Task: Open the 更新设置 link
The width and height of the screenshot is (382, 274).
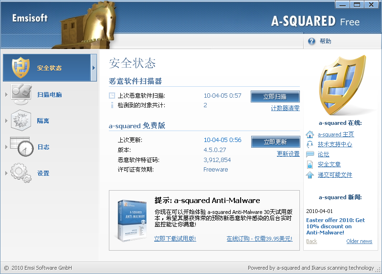Action: pyautogui.click(x=288, y=153)
